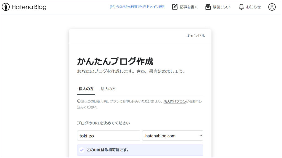Click the checkmark icon in URL availability message
The width and height of the screenshot is (282, 158).
(82, 150)
